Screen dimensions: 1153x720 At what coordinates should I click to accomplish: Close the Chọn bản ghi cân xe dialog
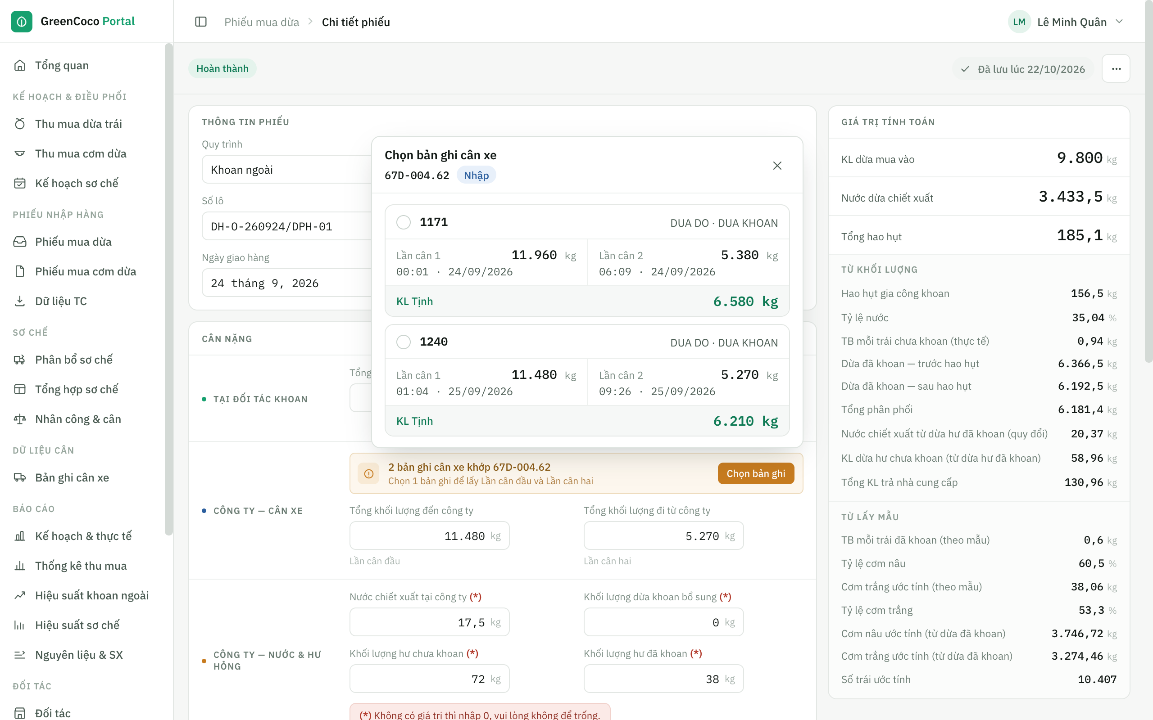[x=777, y=165]
